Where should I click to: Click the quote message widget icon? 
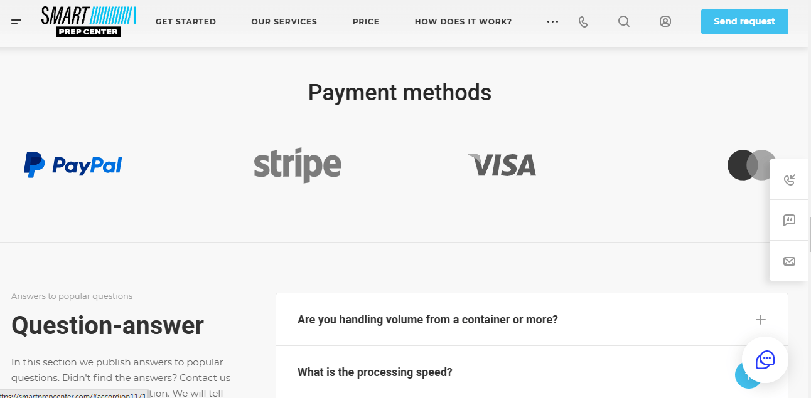click(x=790, y=220)
